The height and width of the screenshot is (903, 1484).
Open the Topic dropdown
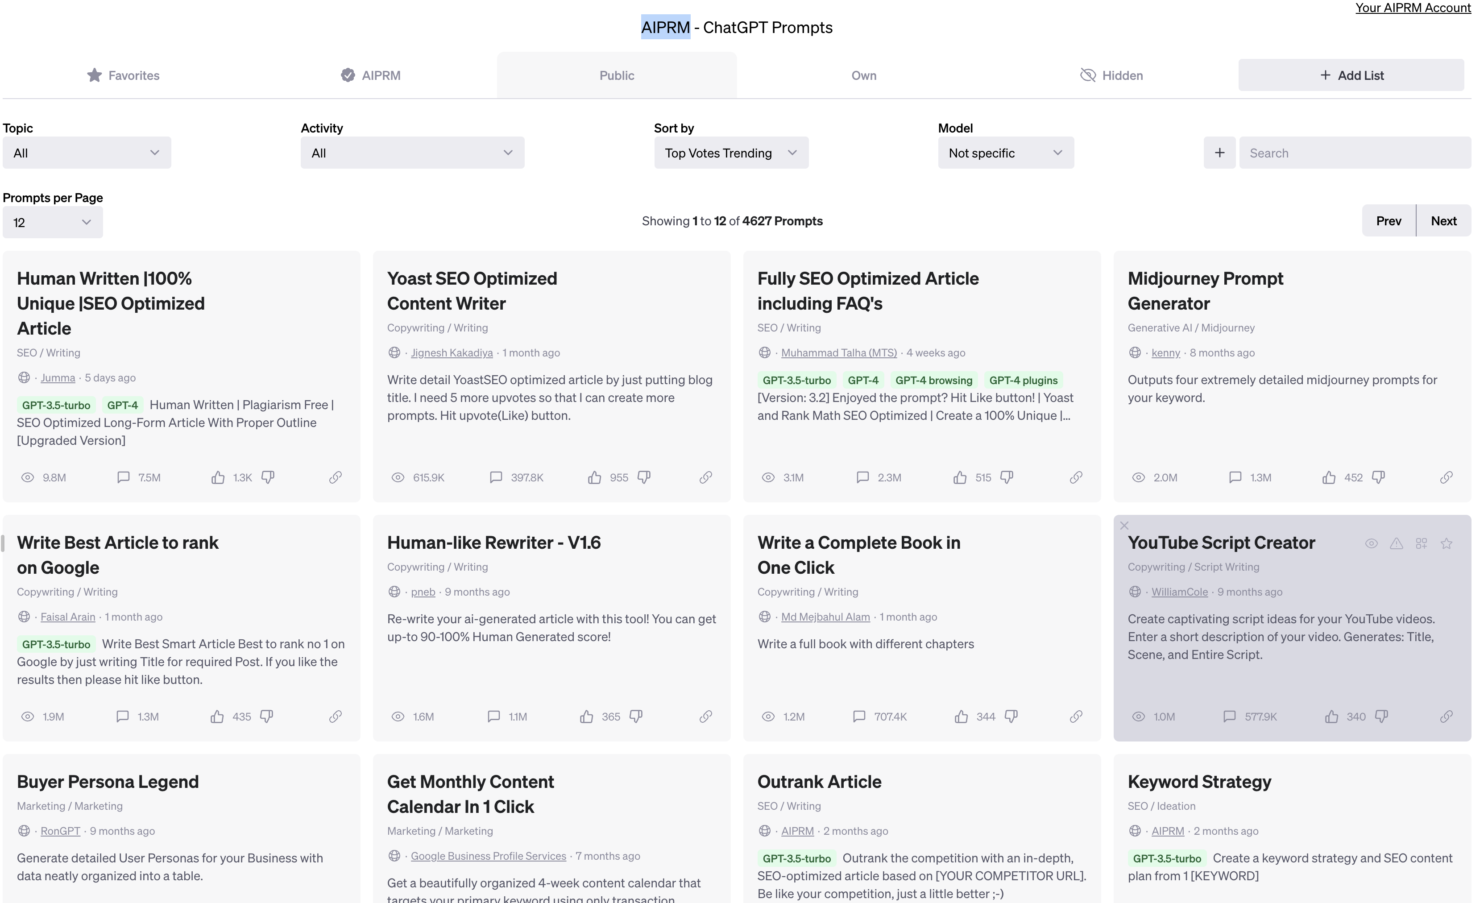[x=87, y=153]
